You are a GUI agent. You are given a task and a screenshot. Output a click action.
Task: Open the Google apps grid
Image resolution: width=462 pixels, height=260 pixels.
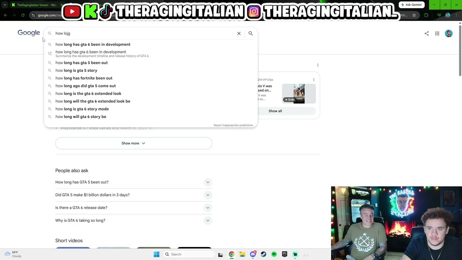437,34
